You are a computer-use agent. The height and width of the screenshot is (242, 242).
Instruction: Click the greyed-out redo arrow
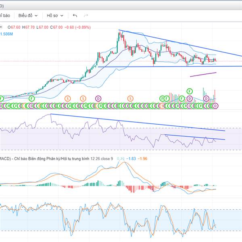(x=86, y=15)
